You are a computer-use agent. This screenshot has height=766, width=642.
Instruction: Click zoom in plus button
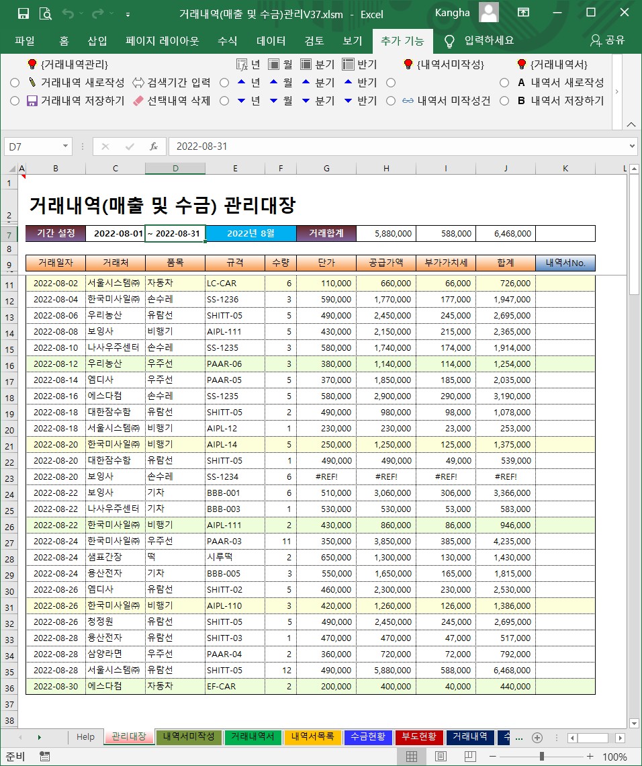[x=590, y=757]
